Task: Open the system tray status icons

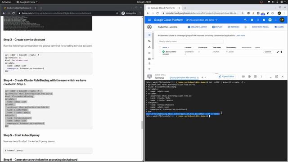Action: coord(277,2)
